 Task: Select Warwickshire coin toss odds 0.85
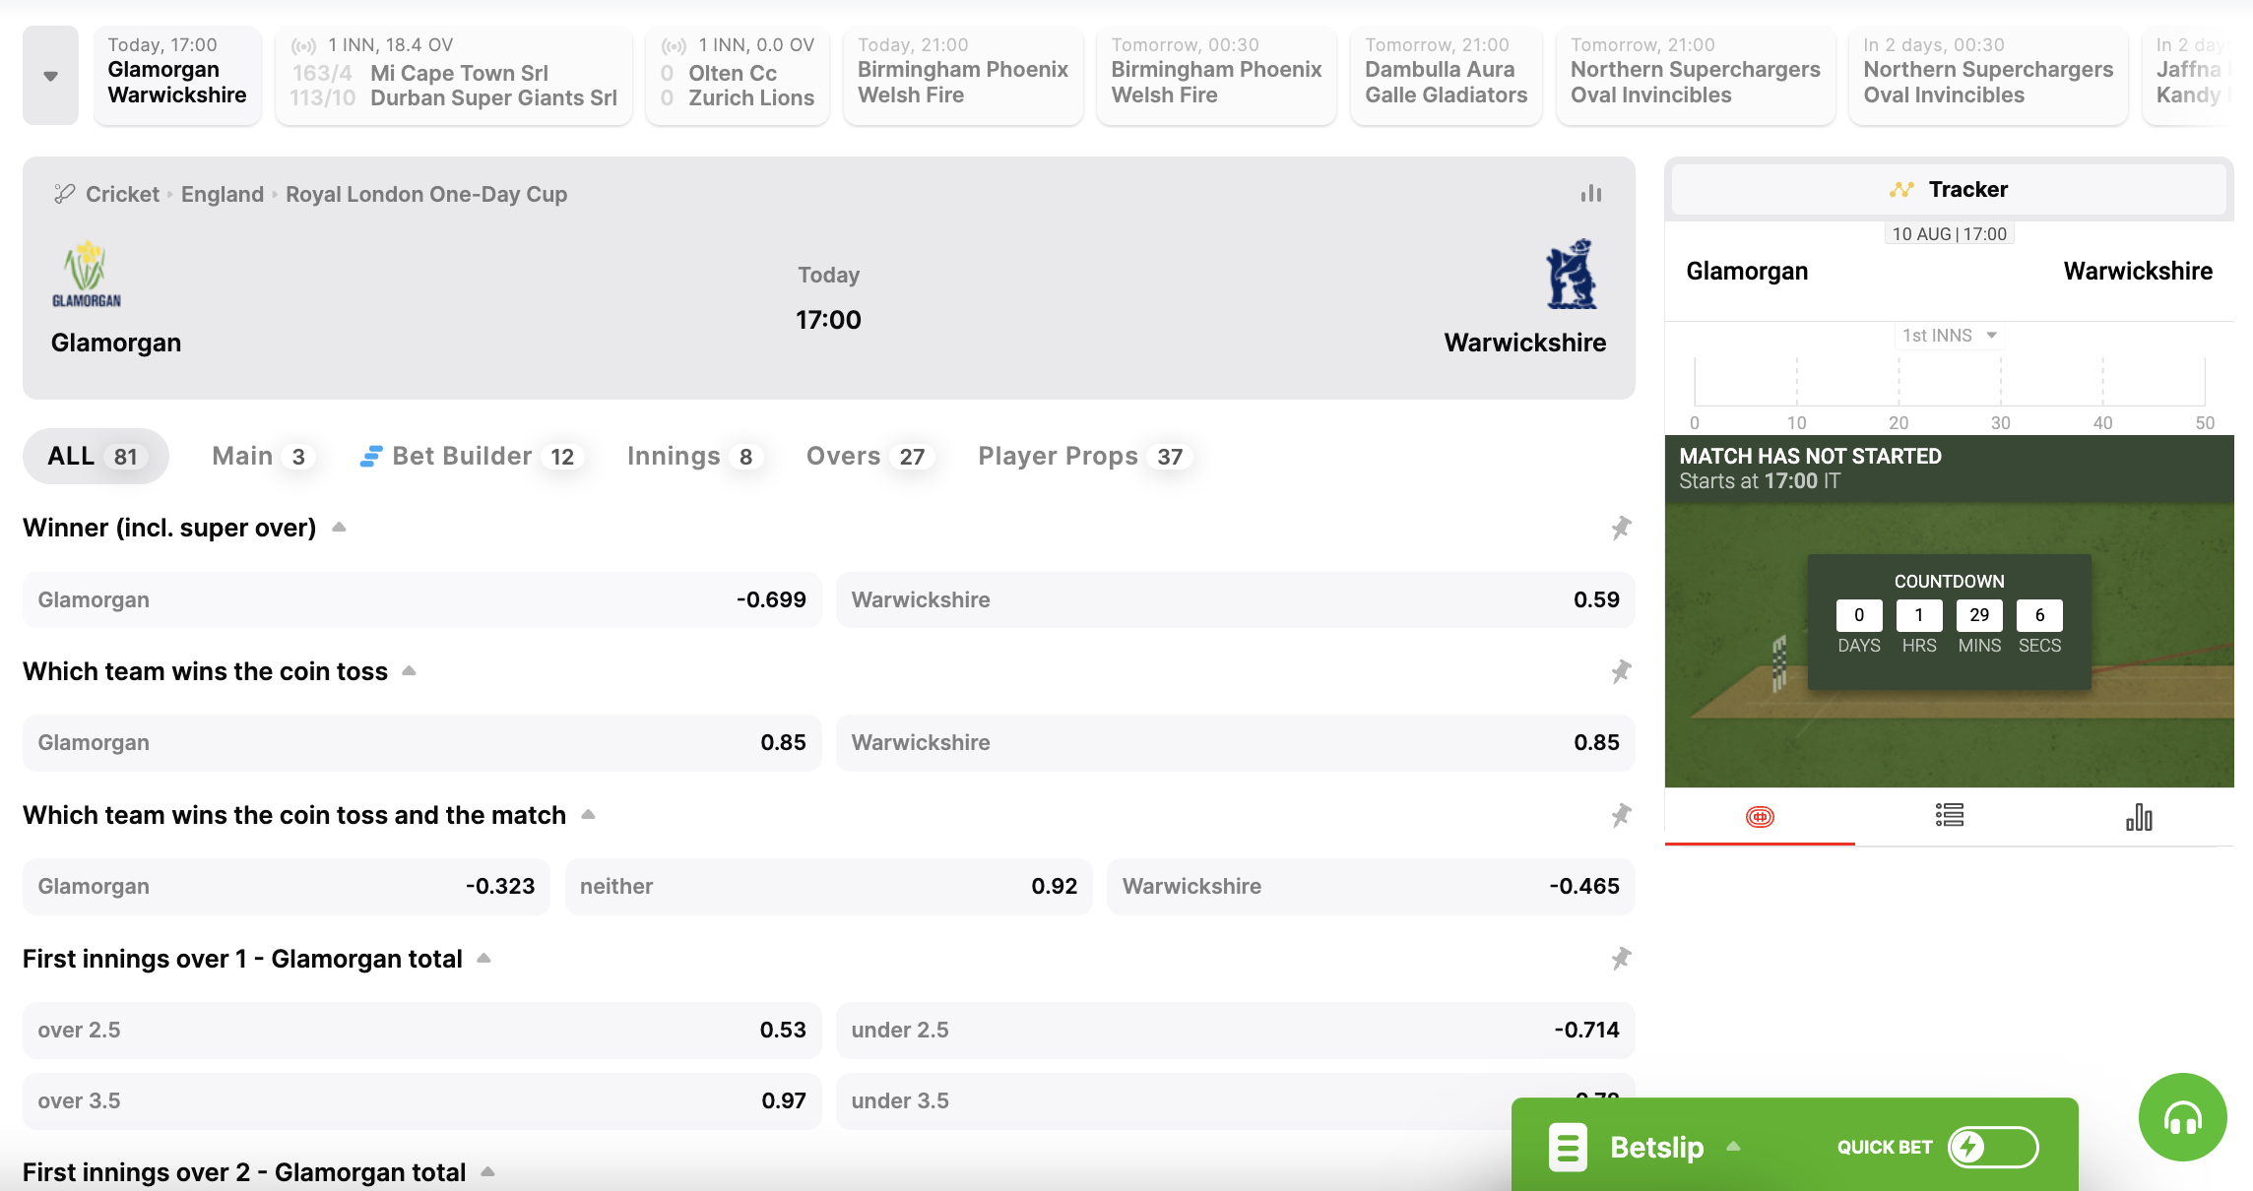(x=1236, y=743)
